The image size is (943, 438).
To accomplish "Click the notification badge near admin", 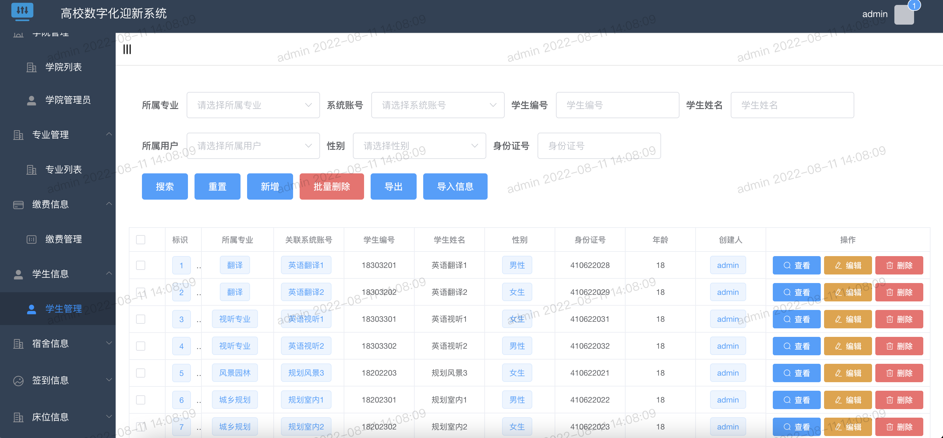I will (915, 6).
